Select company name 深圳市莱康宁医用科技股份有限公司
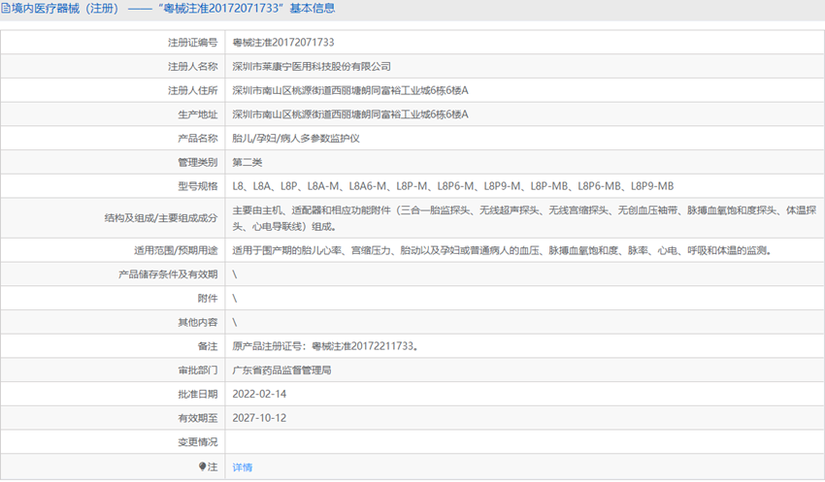Screen dimensions: 825x482 click(312, 66)
